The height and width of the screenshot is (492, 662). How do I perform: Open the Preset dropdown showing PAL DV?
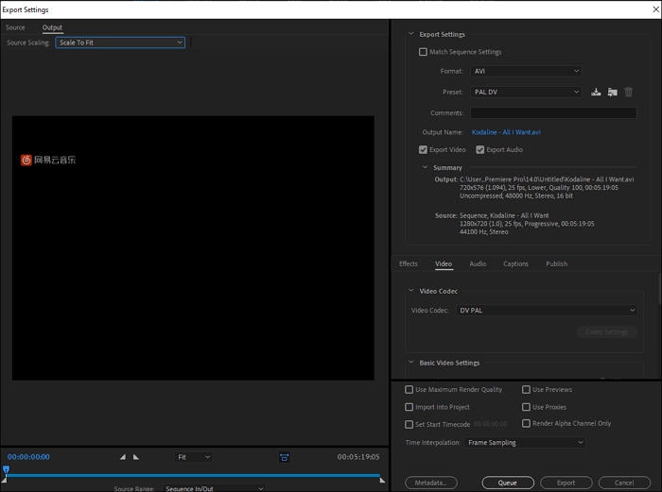click(526, 92)
